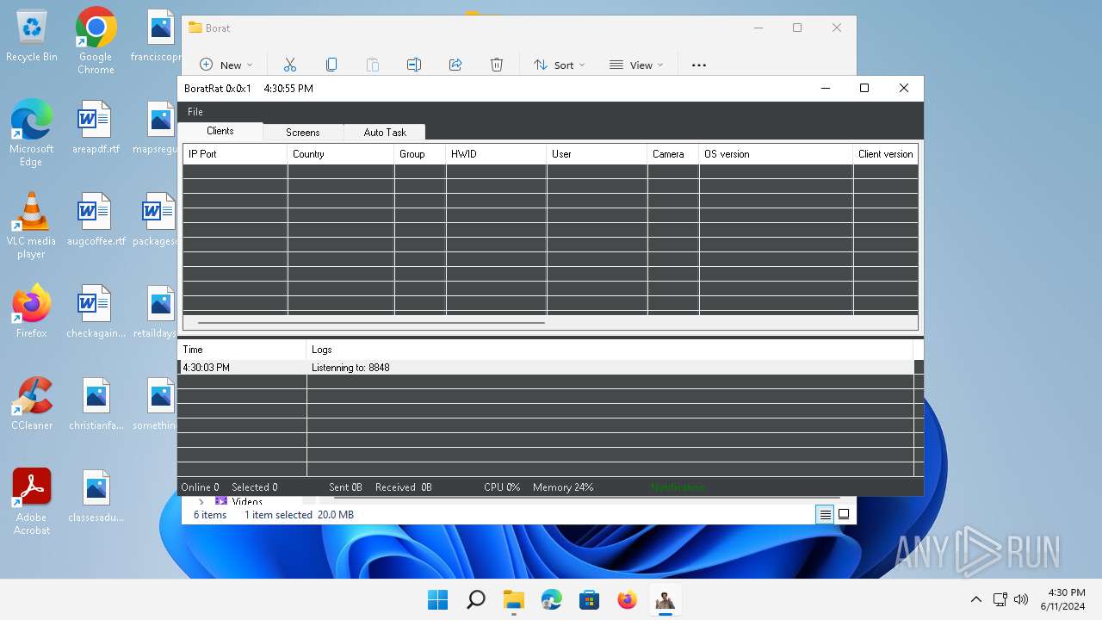Select the classesadu image file on desktop
Image resolution: width=1102 pixels, height=620 pixels.
(x=96, y=495)
